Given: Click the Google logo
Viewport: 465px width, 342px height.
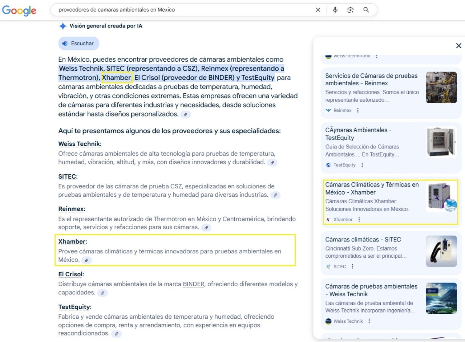Looking at the screenshot, I should pos(19,10).
